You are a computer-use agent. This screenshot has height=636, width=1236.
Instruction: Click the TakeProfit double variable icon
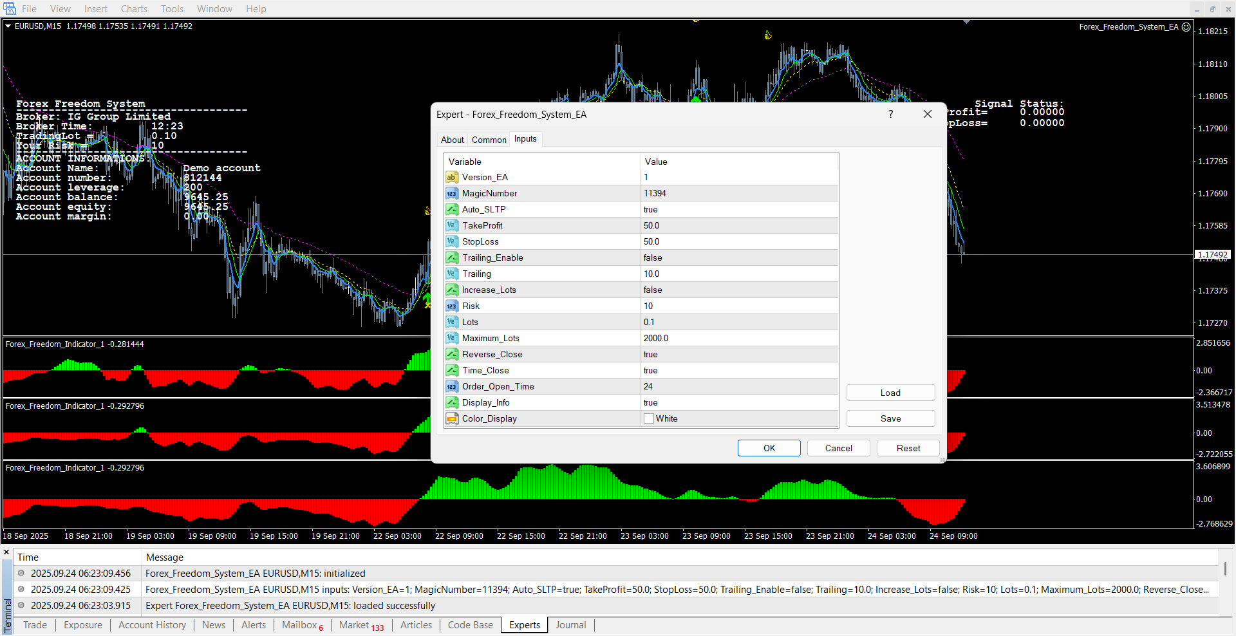pyautogui.click(x=451, y=225)
